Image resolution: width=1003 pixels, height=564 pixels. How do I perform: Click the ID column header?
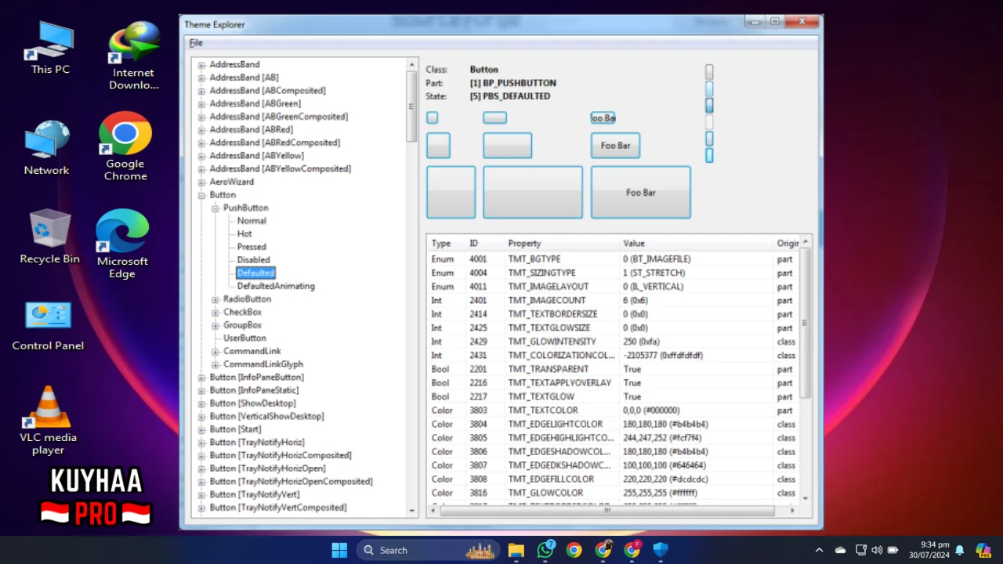coord(484,244)
